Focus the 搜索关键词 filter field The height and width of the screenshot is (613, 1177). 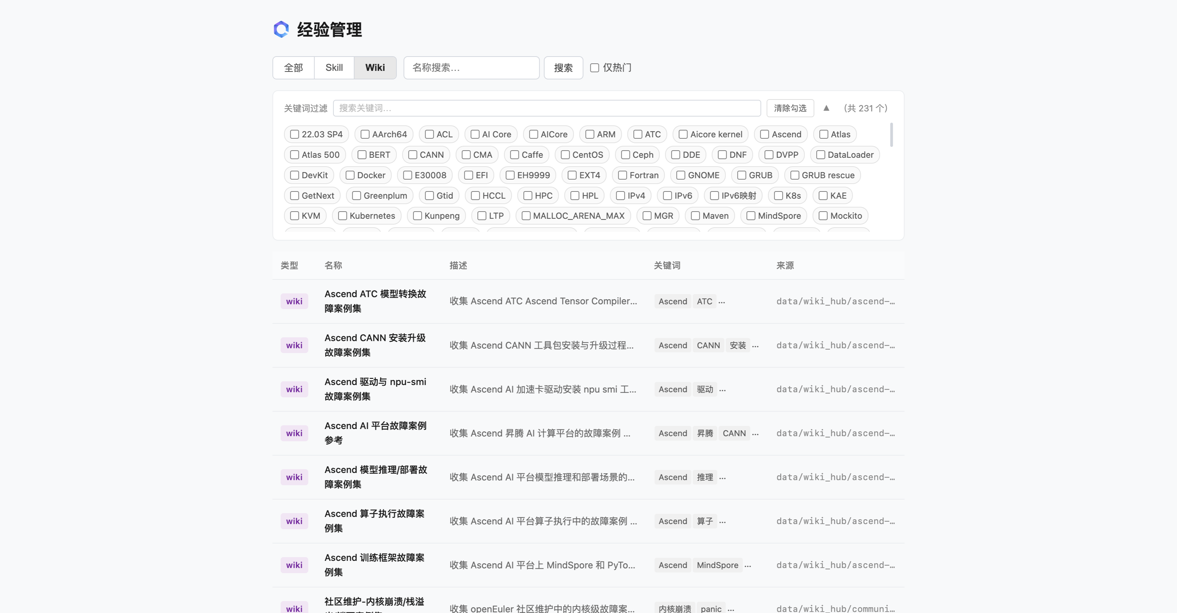(x=546, y=108)
